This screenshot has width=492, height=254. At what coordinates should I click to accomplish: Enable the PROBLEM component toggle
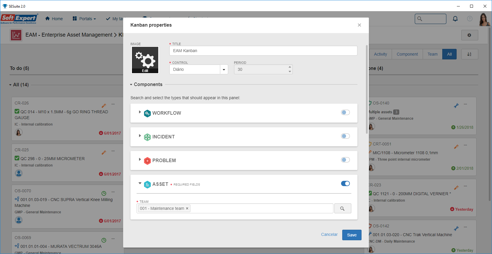tap(345, 160)
